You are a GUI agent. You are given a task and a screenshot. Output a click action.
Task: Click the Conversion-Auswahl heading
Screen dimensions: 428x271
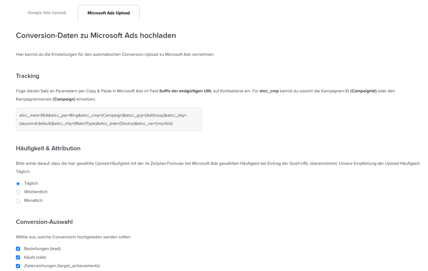(x=44, y=222)
